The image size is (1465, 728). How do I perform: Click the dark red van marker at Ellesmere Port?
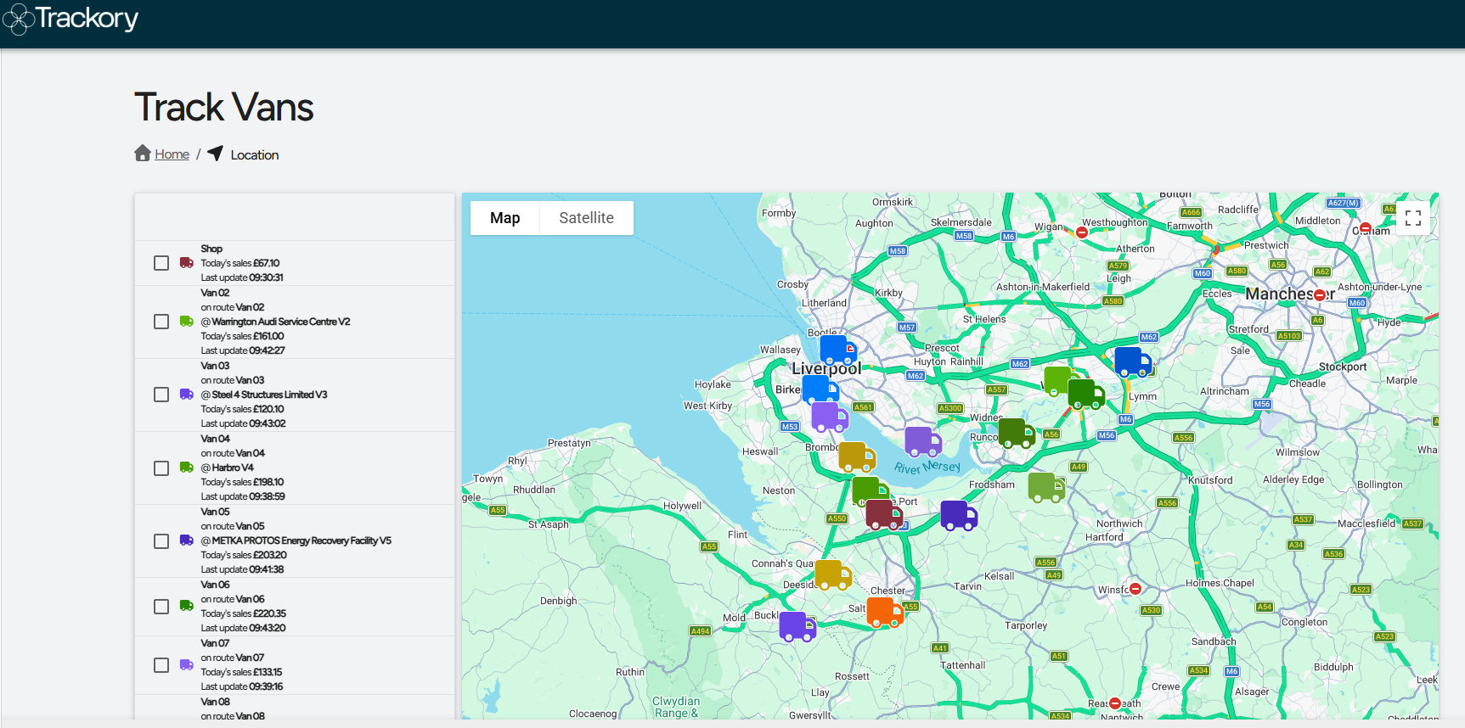[x=884, y=514]
